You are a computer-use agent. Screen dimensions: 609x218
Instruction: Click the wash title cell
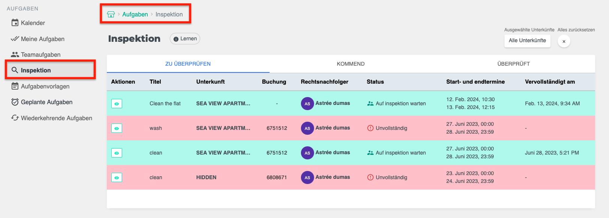coord(156,128)
